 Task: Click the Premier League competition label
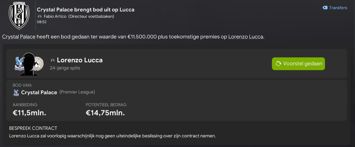pos(77,92)
